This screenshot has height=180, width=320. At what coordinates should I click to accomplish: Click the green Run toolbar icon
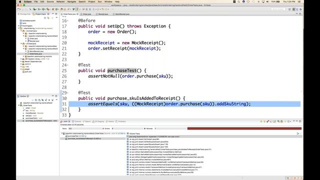43,9
